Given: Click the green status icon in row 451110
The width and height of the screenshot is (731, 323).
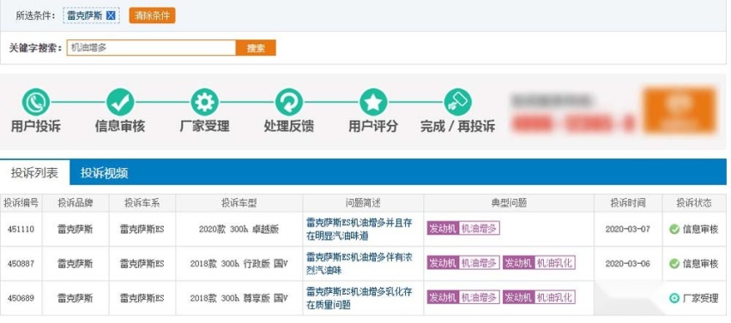Looking at the screenshot, I should pos(674,229).
